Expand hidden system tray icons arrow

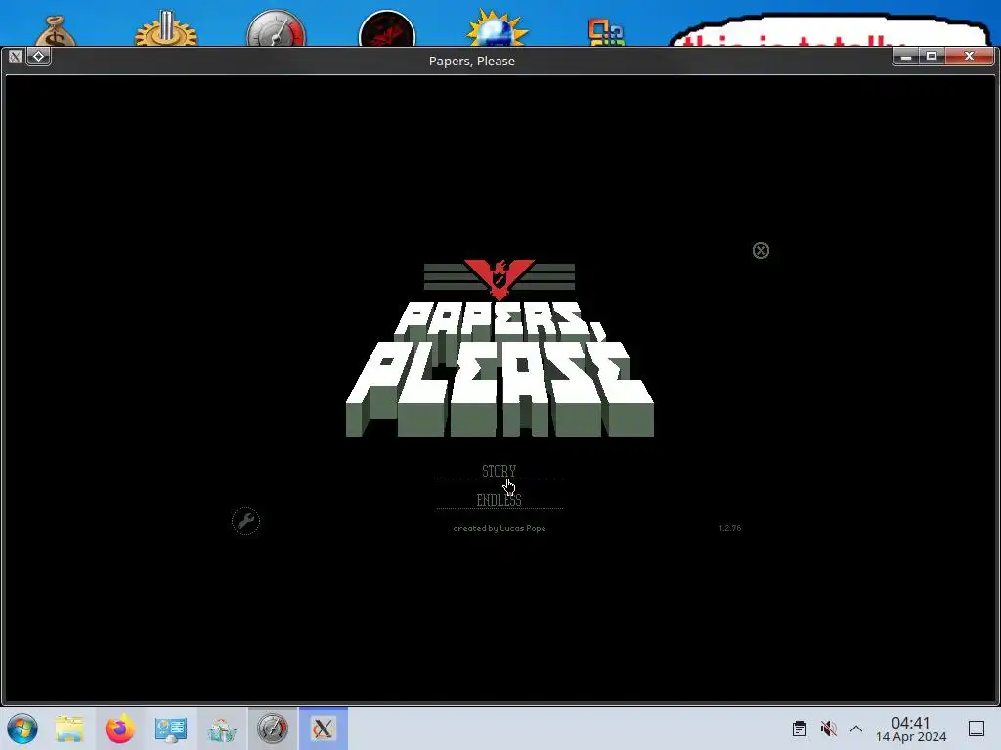coord(856,729)
